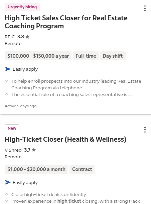The image size is (151, 204).
Task: Click the REIC rating star icon
Action: 27,37
